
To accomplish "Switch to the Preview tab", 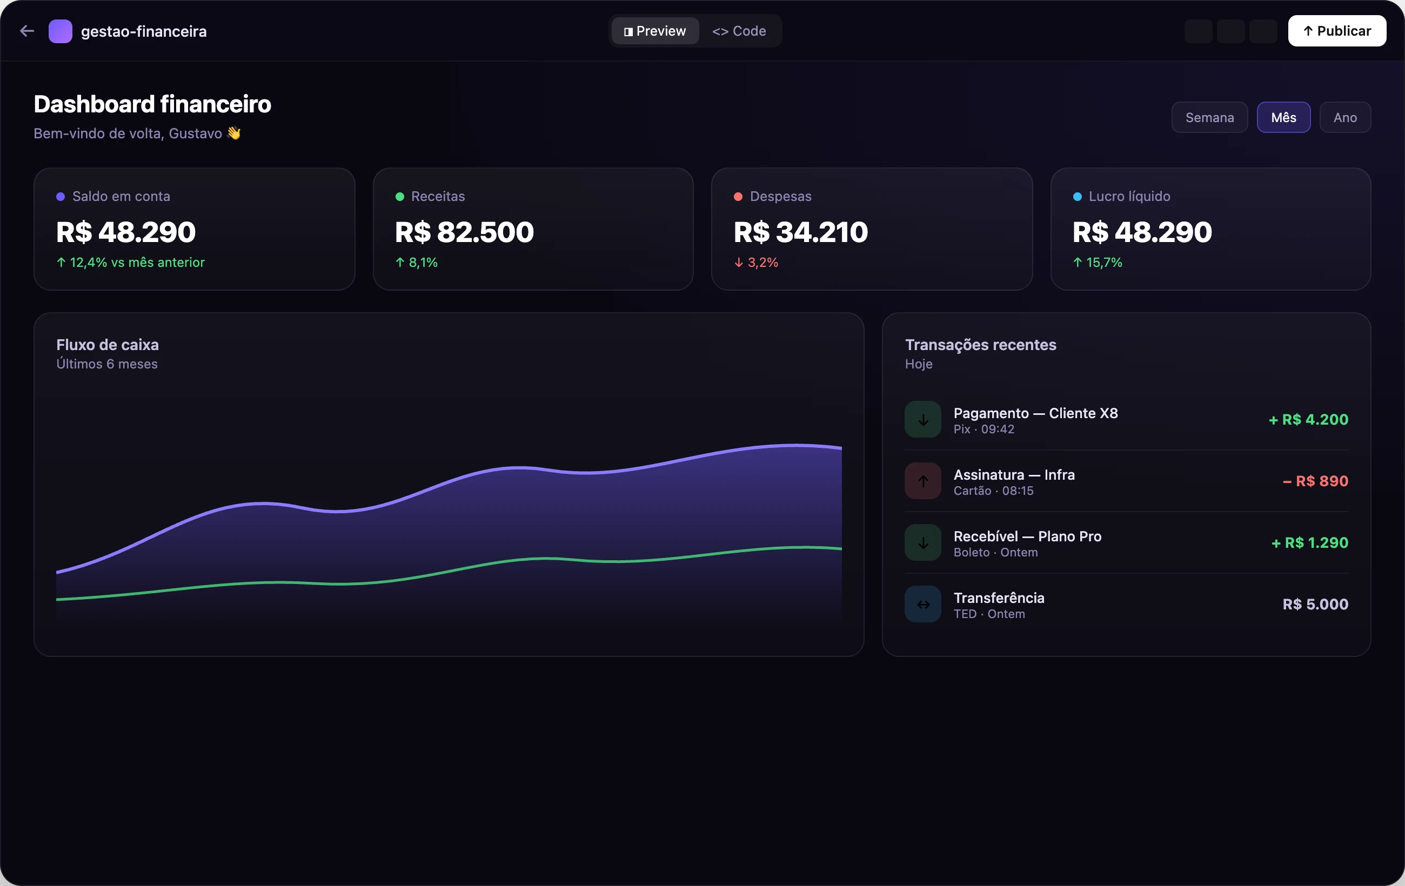I will tap(654, 31).
